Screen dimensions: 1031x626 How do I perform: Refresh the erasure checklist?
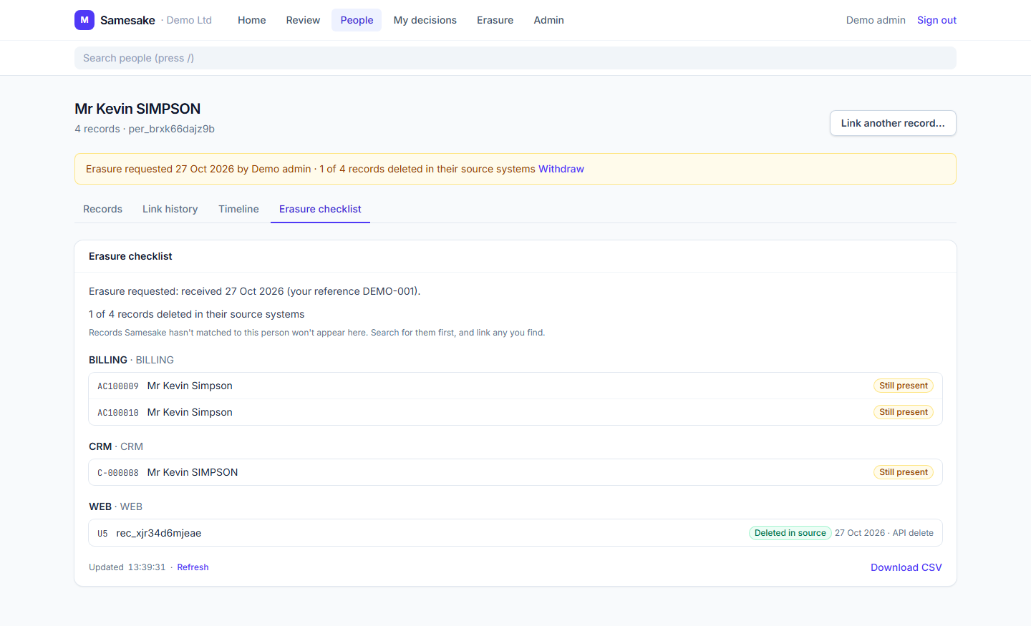tap(193, 567)
